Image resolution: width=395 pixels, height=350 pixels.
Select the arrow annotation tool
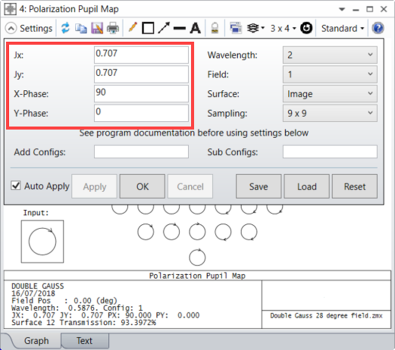click(x=164, y=28)
